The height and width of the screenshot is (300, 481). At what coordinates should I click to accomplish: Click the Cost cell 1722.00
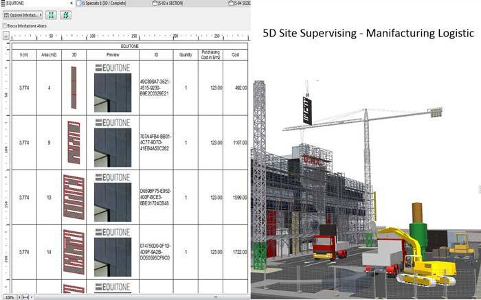[x=235, y=252]
